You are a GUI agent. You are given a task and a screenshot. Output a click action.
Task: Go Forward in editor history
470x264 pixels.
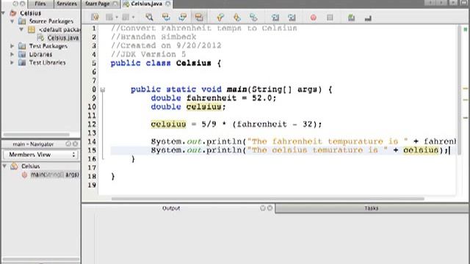point(126,18)
